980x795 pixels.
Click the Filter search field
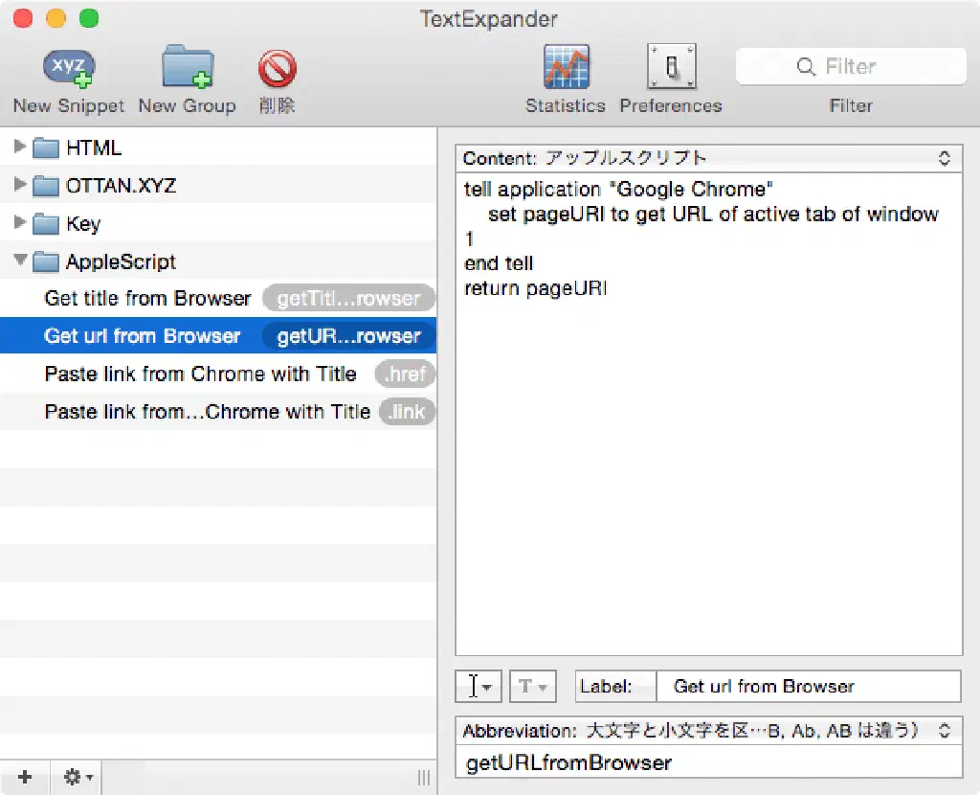tap(851, 67)
